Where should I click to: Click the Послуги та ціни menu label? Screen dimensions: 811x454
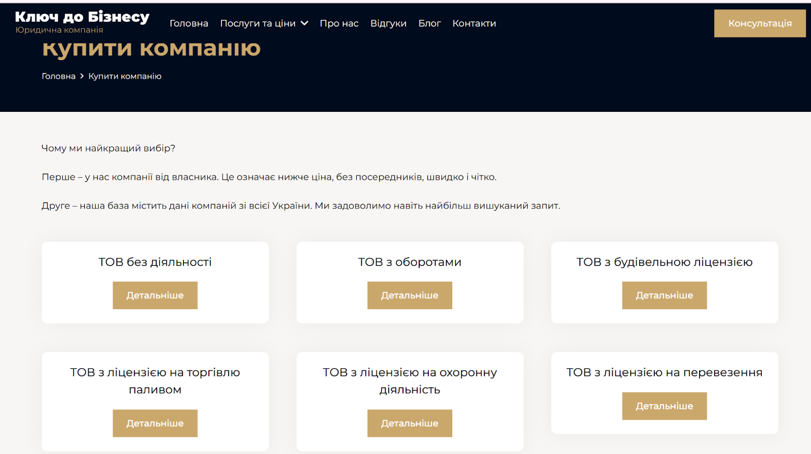click(x=257, y=23)
